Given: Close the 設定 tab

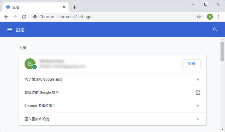Looking at the screenshot, I should pyautogui.click(x=64, y=7).
